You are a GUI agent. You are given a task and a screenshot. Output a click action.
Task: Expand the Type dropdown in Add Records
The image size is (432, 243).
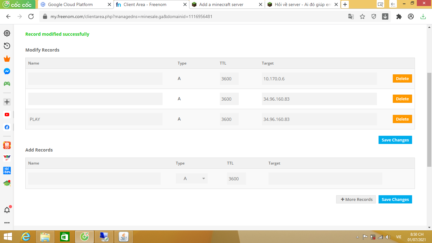(x=192, y=179)
